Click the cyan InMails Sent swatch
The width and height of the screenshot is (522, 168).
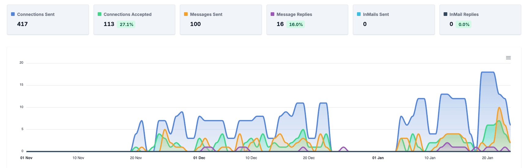(x=359, y=14)
